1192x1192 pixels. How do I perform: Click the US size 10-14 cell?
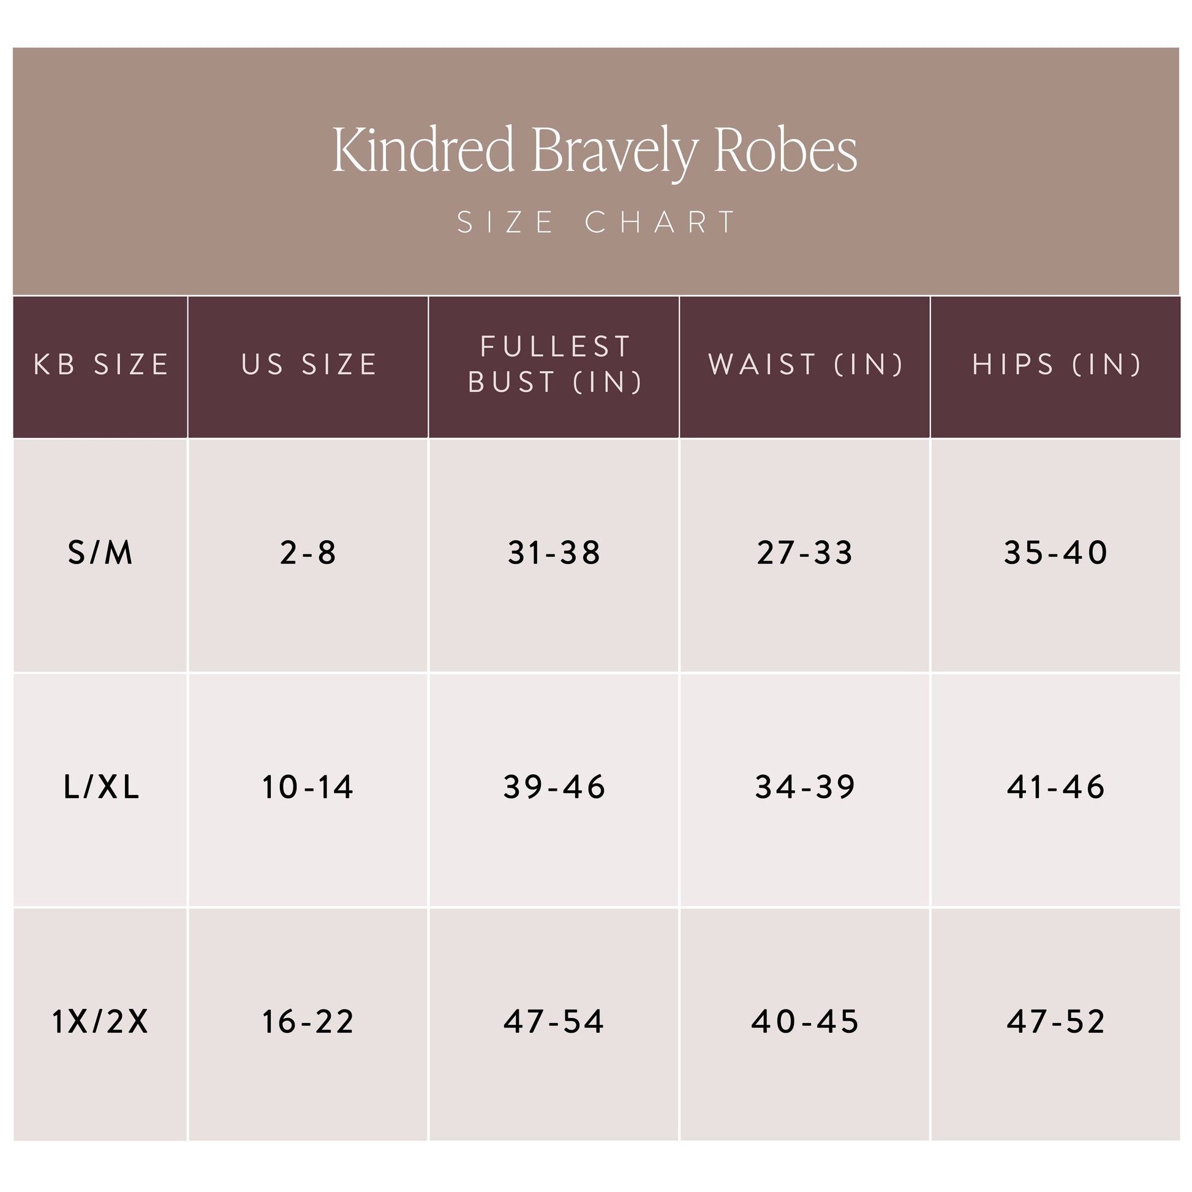pos(309,787)
